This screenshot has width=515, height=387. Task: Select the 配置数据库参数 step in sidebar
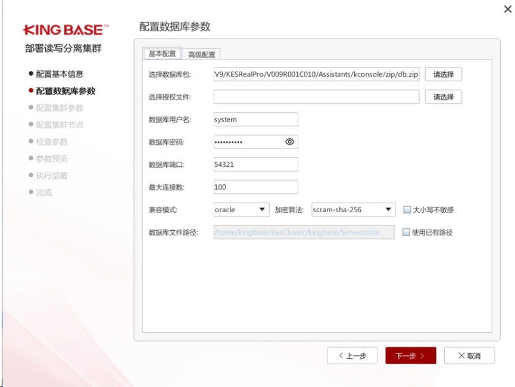click(65, 91)
